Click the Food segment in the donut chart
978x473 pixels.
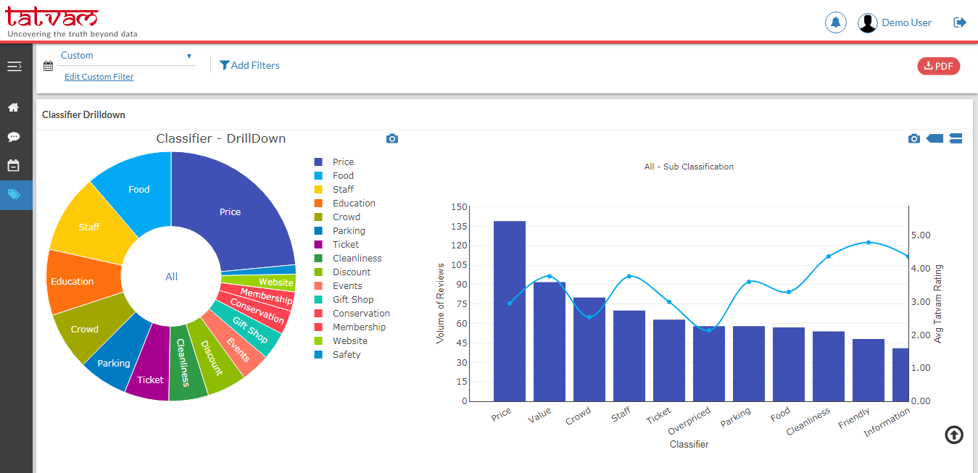pos(138,189)
